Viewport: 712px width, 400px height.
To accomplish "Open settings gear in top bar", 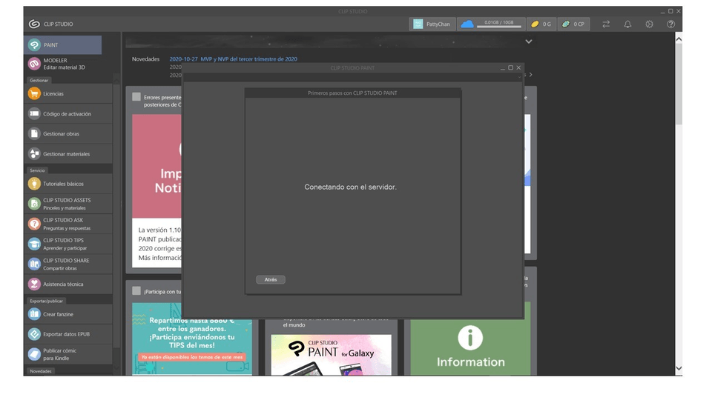I will [x=649, y=24].
